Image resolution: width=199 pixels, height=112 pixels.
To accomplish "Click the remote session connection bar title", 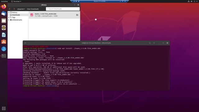I will 99,1.
